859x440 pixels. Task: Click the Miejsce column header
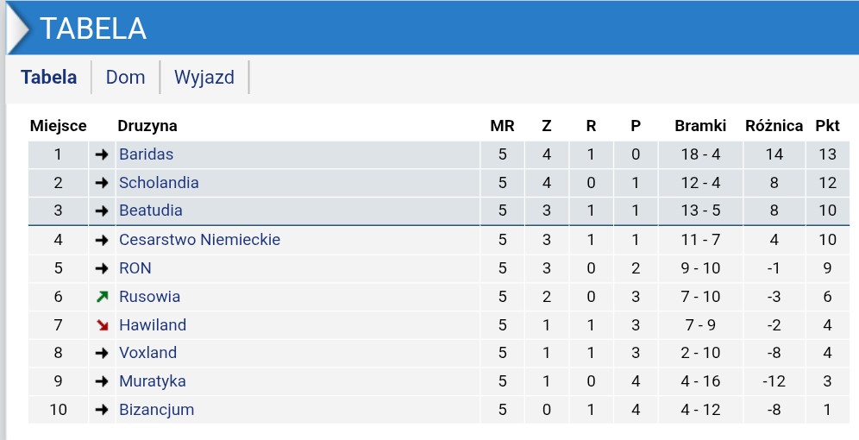[58, 126]
